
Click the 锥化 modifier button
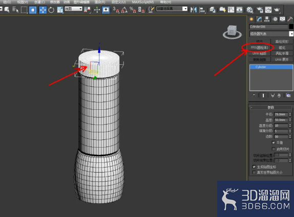coord(282,47)
